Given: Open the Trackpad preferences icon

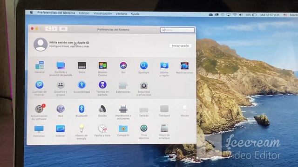Looking at the screenshot, I should (x=164, y=109).
